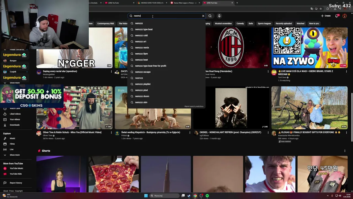Open the pizza Shorts thumbnail

pos(114,174)
